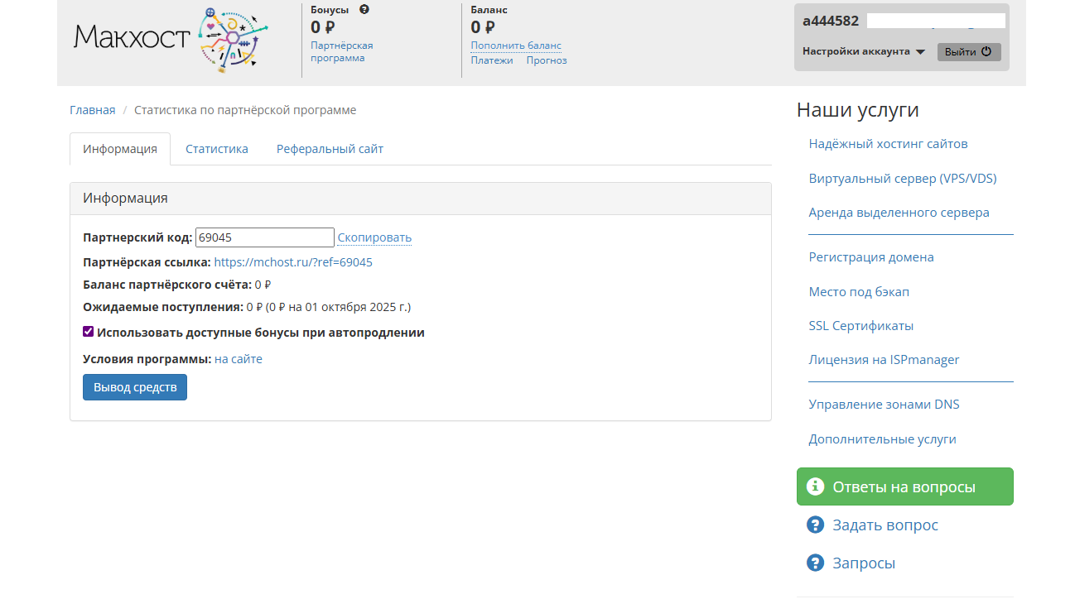Click the info icon in Ответы на вопросы
Viewport: 1075px width, 599px height.
tap(815, 486)
